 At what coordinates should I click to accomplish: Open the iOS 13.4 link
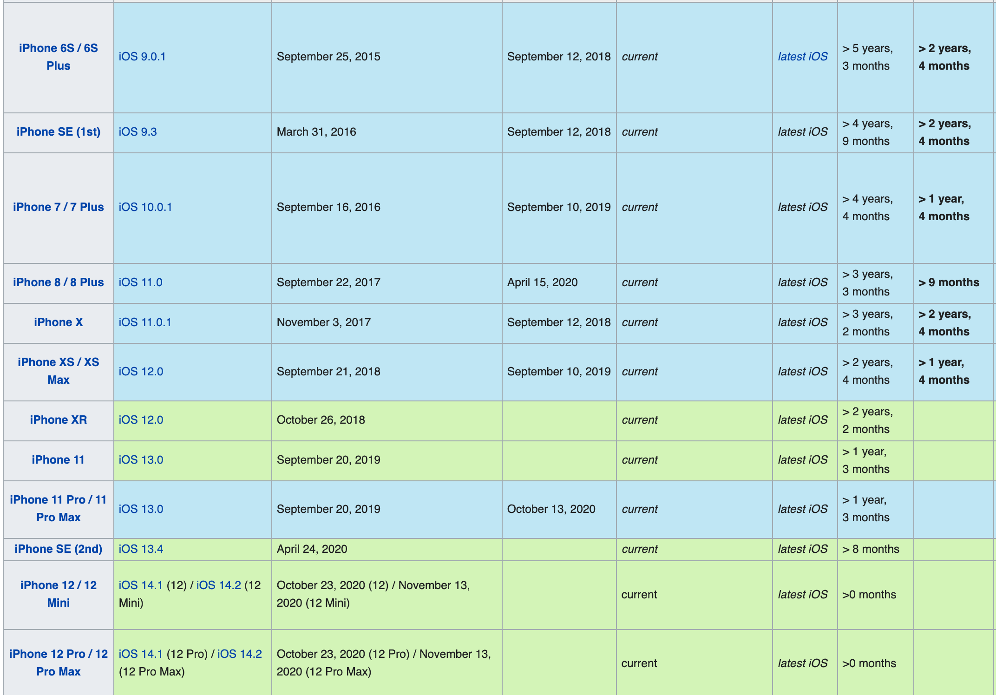(x=141, y=549)
